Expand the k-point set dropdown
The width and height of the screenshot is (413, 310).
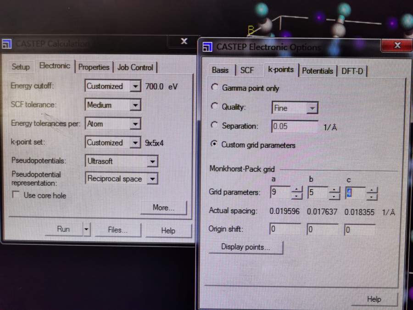pyautogui.click(x=135, y=143)
